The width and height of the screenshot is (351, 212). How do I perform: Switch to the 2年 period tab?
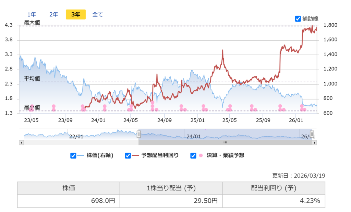point(53,14)
